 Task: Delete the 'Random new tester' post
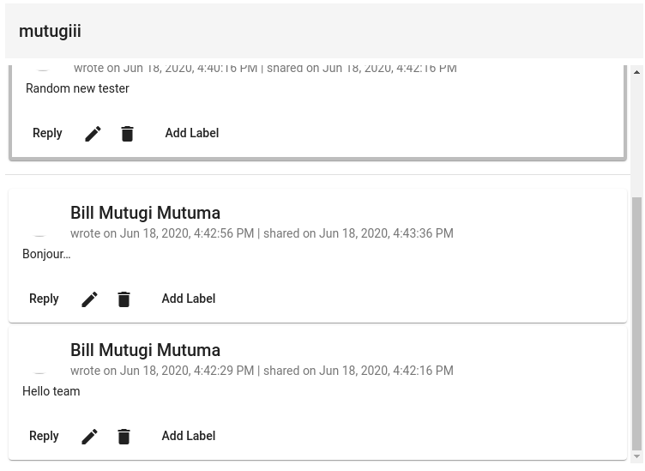pyautogui.click(x=127, y=134)
